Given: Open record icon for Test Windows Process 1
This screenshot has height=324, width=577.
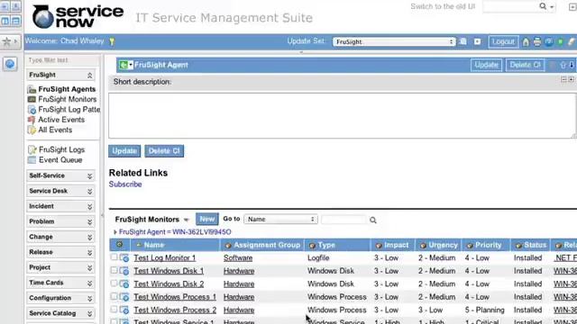Looking at the screenshot, I should 124,297.
